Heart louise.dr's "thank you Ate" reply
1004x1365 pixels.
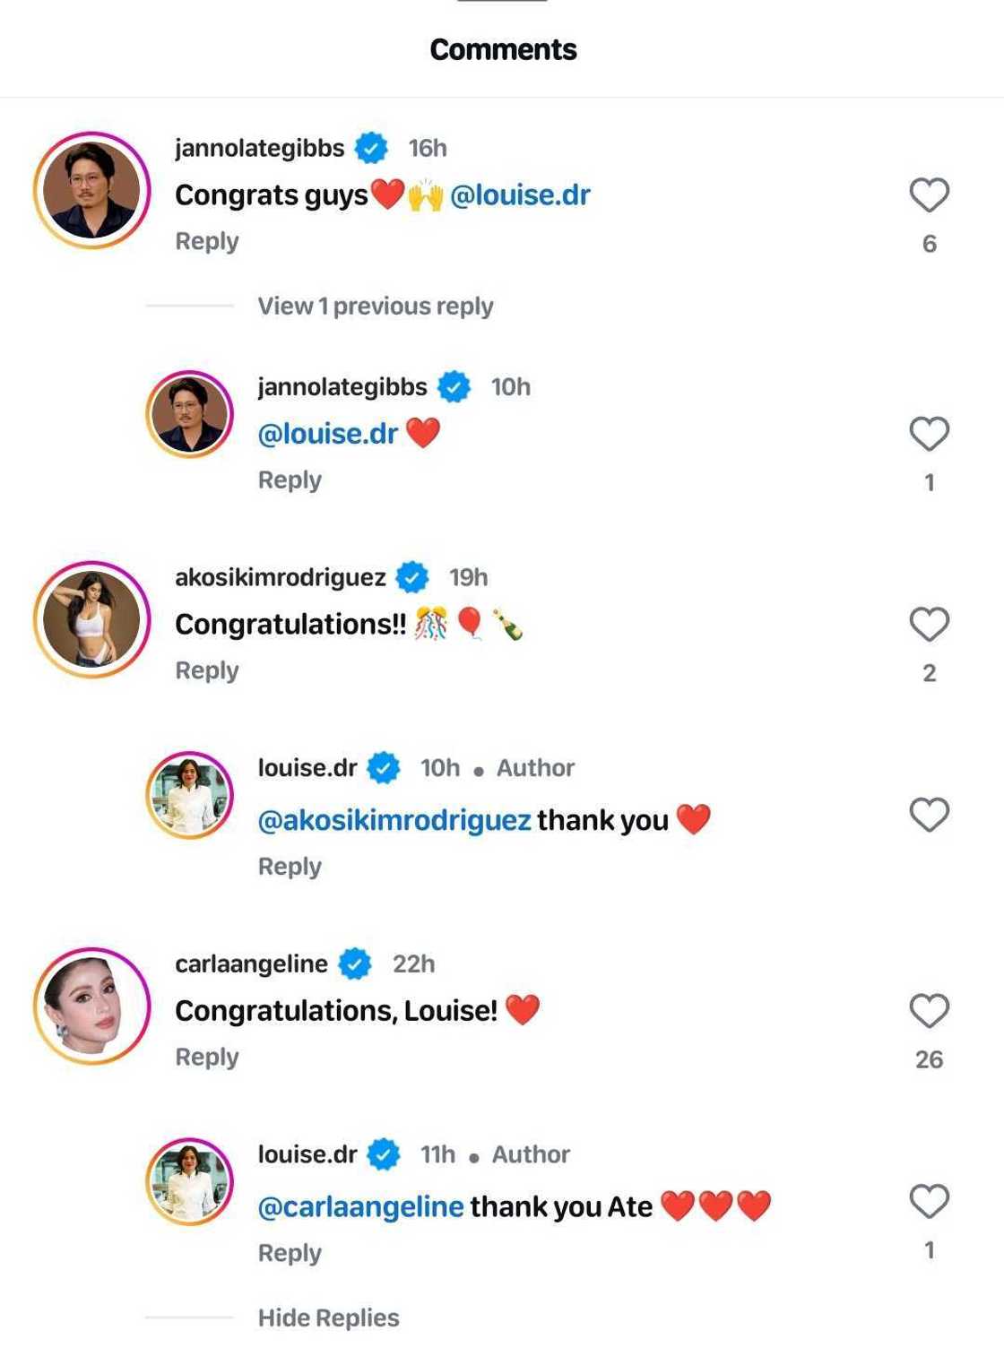(929, 1202)
